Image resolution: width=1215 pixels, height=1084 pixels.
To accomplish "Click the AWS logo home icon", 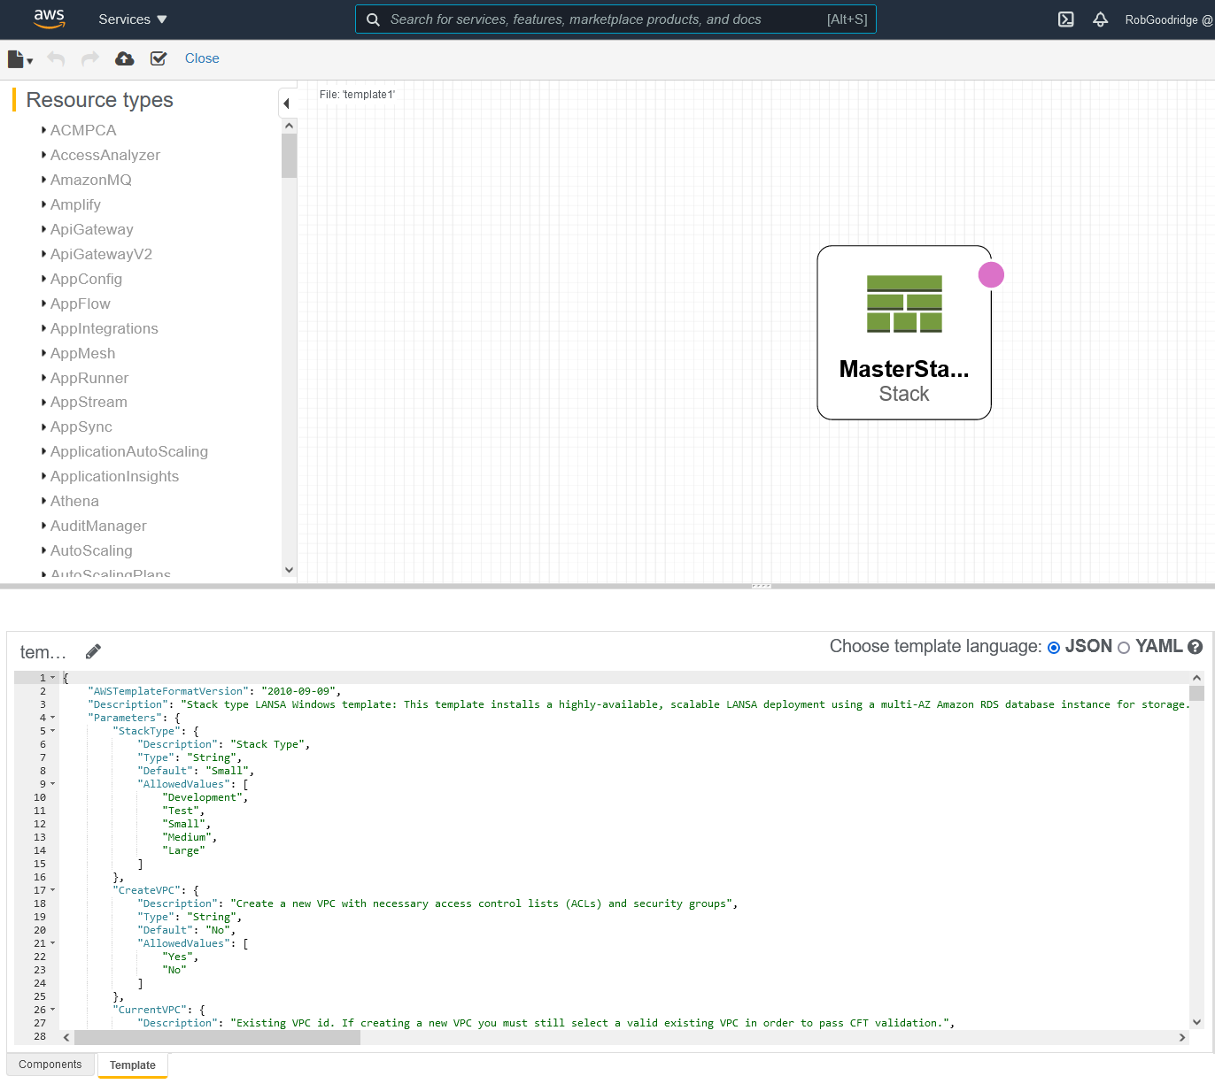I will (x=49, y=19).
